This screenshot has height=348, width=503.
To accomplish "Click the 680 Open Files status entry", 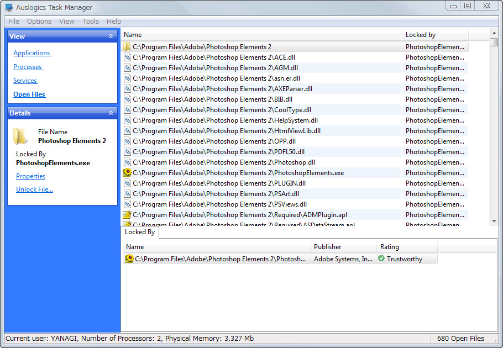I will [x=460, y=339].
